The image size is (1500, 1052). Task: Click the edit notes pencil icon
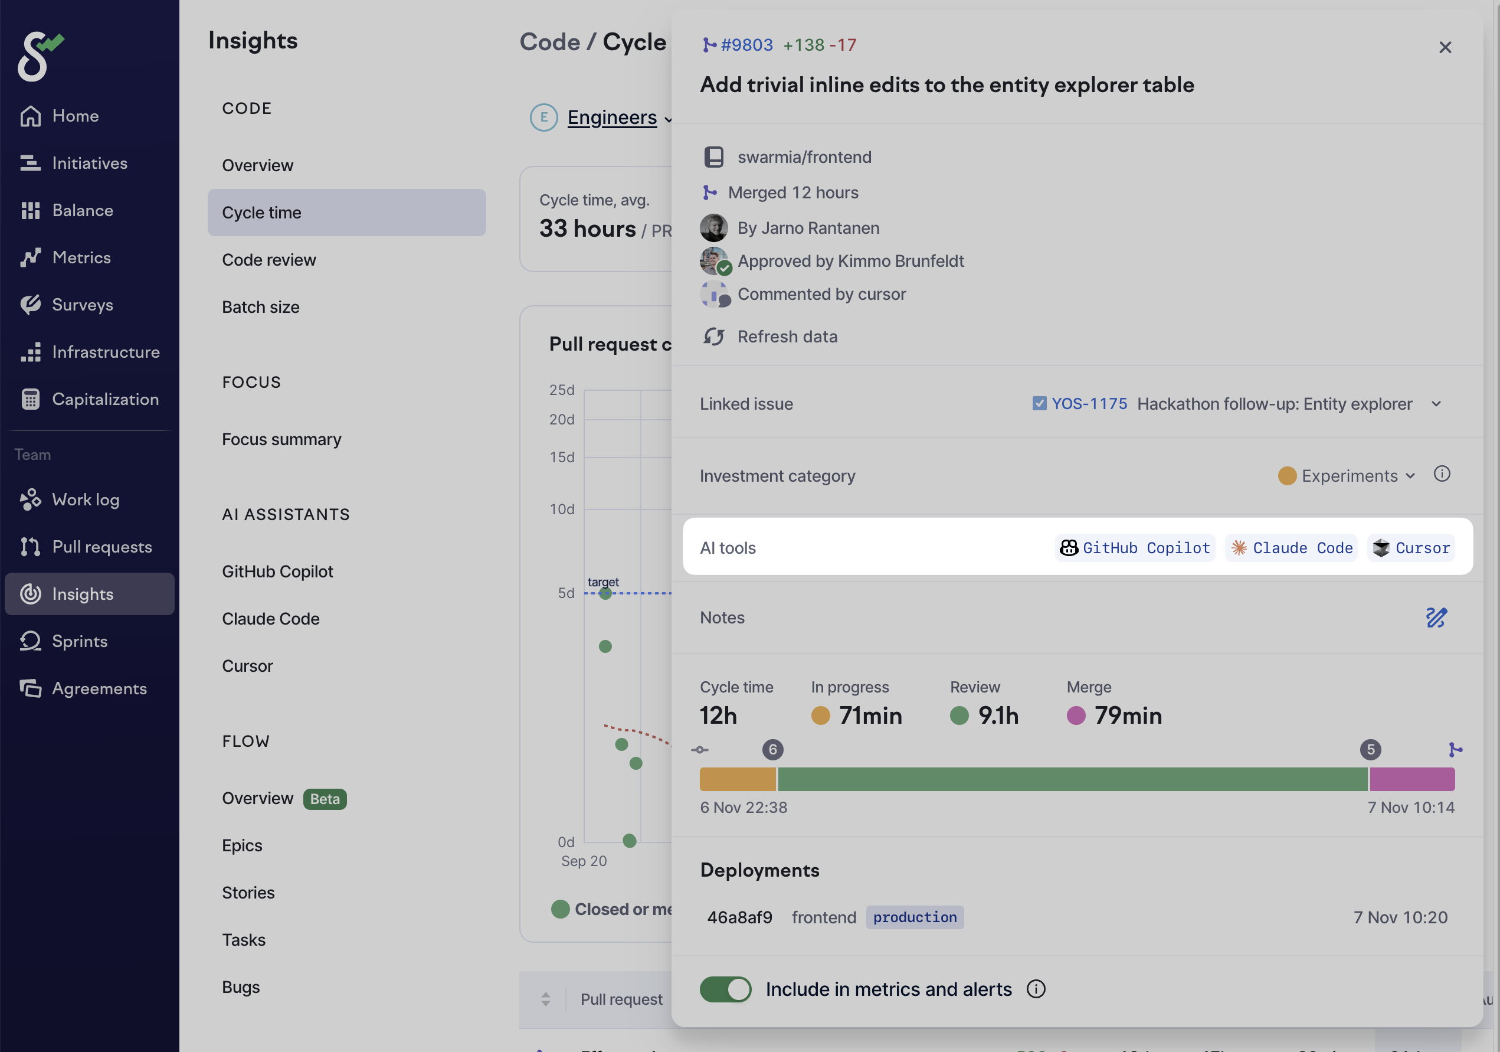[x=1436, y=618]
